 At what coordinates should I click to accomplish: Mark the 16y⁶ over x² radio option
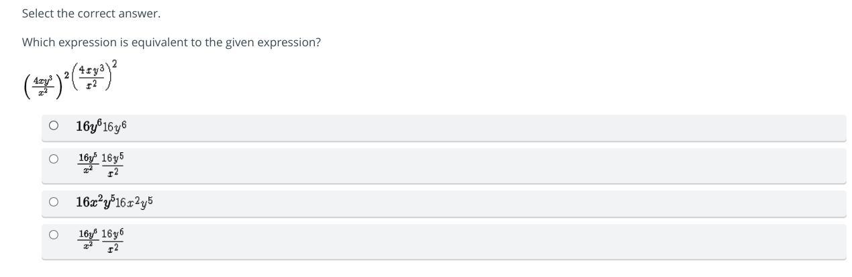pos(54,235)
